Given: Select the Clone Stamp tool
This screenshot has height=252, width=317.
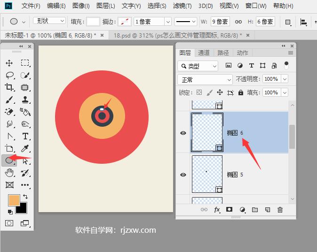Looking at the screenshot, I should pyautogui.click(x=25, y=99).
